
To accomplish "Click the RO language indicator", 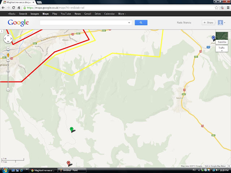I will [194, 170].
